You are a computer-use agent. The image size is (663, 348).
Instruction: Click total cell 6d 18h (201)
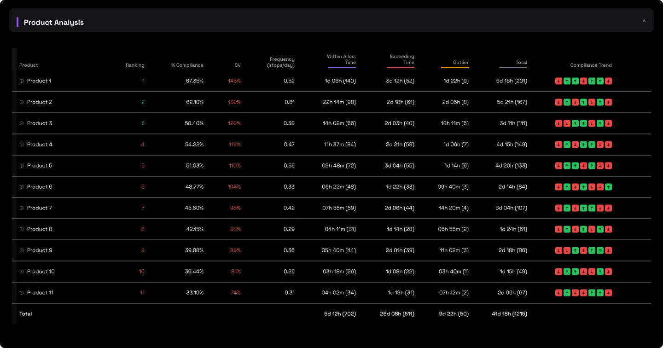[512, 81]
